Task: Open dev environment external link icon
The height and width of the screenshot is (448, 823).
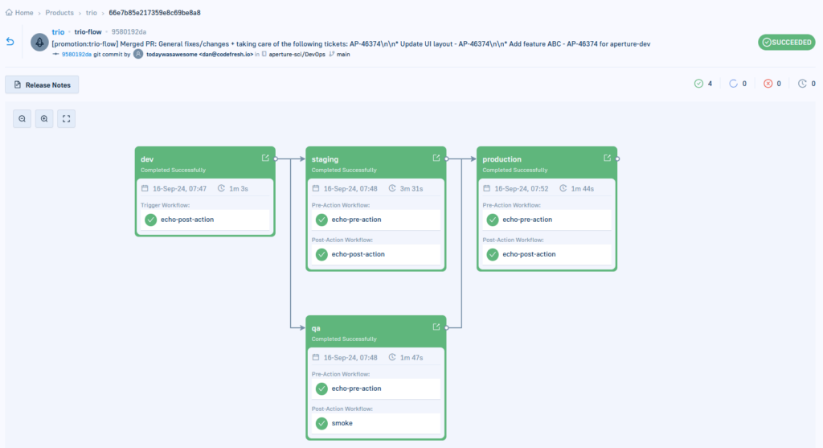Action: (265, 158)
